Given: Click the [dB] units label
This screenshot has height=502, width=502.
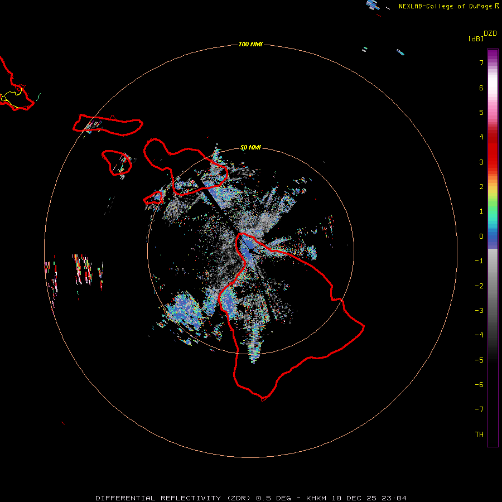Looking at the screenshot, I should coord(476,38).
